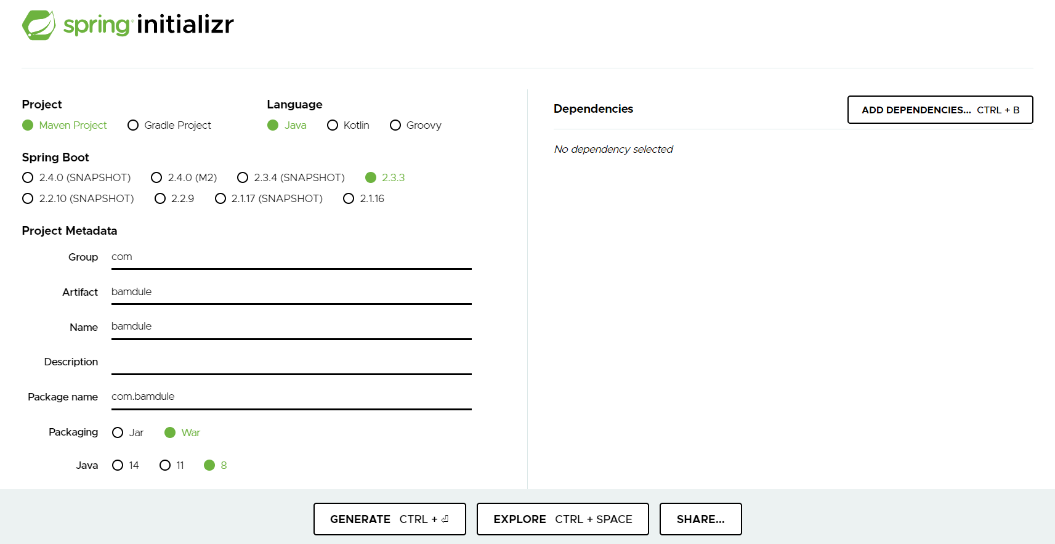Viewport: 1055px width, 544px height.
Task: Click the 'No dependency selected' text
Action: pos(613,149)
